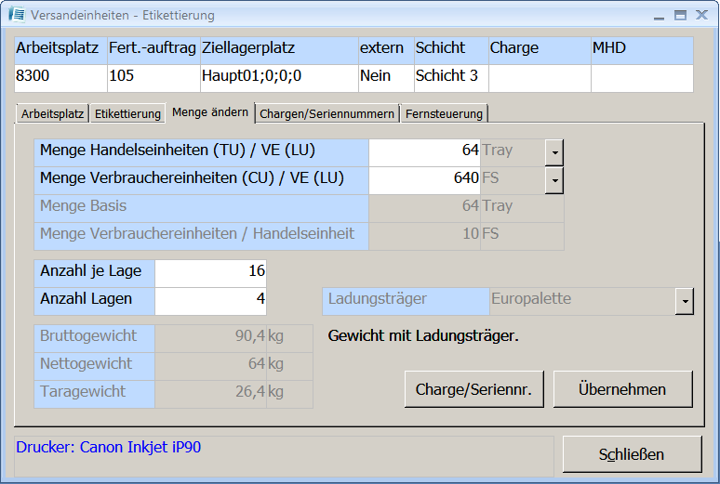Image resolution: width=720 pixels, height=484 pixels.
Task: Maximize the Etikettierung window
Action: tap(680, 16)
